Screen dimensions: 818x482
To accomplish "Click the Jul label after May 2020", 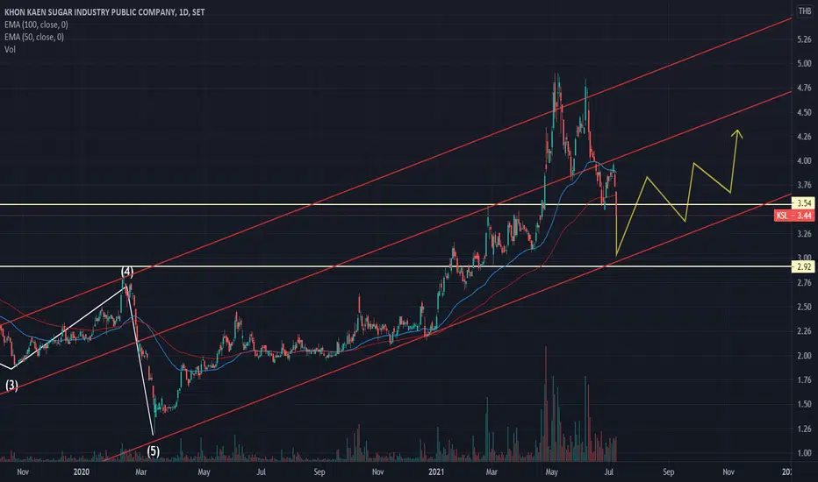I will point(262,472).
